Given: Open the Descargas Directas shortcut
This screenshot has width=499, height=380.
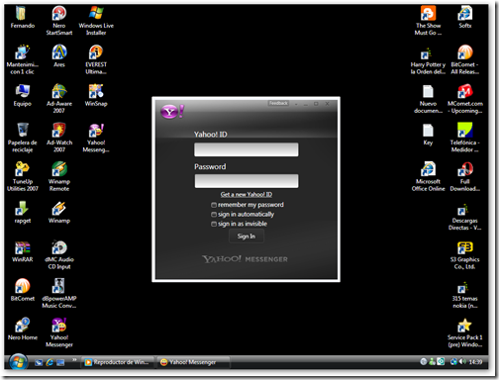Looking at the screenshot, I should tap(464, 218).
